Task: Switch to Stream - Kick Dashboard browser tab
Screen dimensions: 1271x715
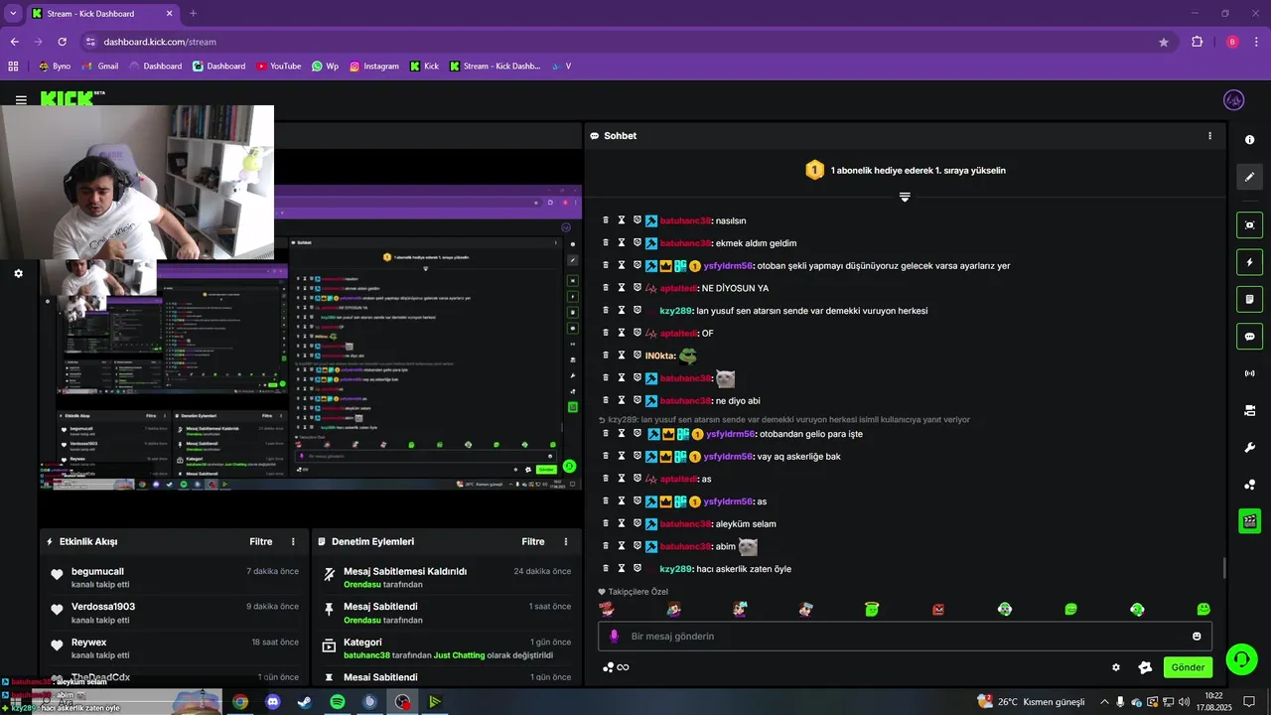Action: coord(103,14)
